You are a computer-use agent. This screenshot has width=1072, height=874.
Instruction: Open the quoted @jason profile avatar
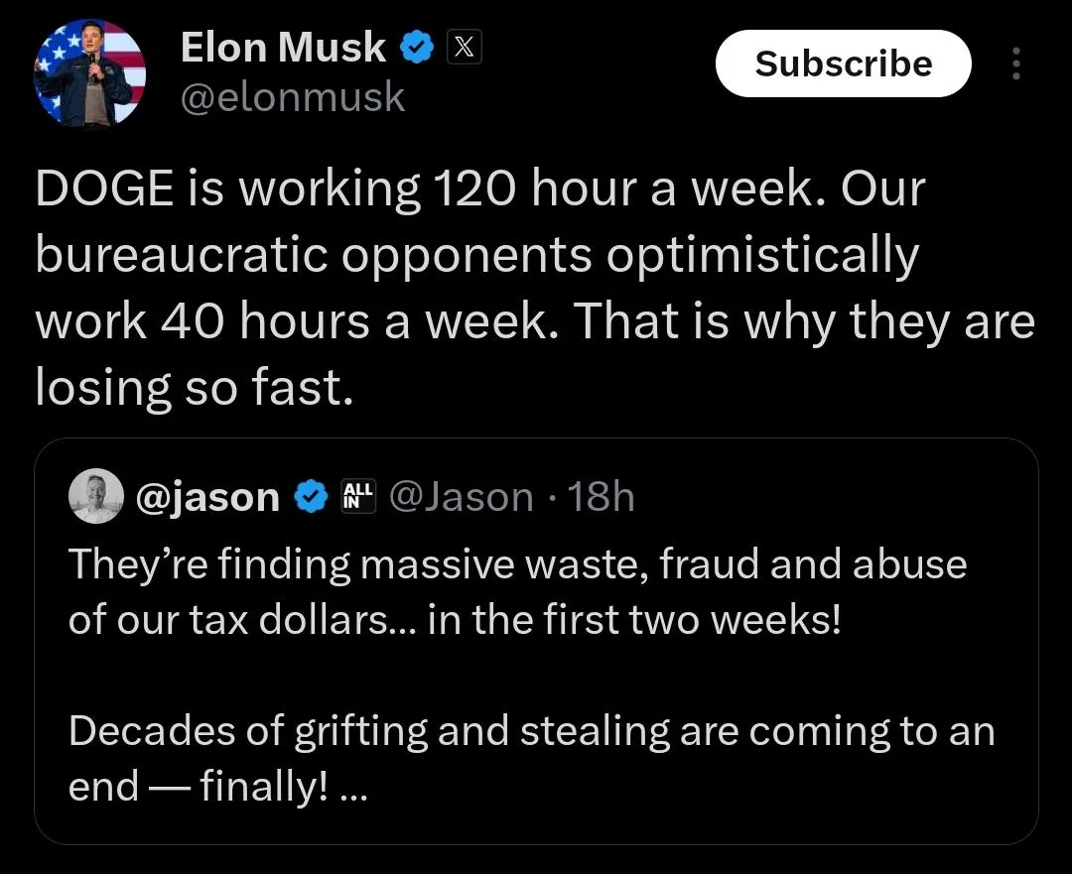tap(95, 496)
